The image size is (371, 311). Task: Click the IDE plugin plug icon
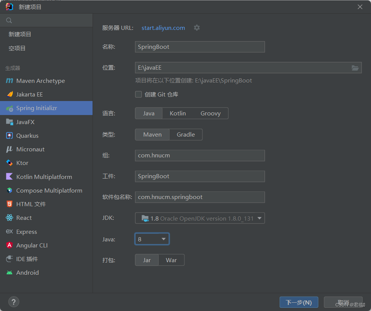click(x=9, y=259)
